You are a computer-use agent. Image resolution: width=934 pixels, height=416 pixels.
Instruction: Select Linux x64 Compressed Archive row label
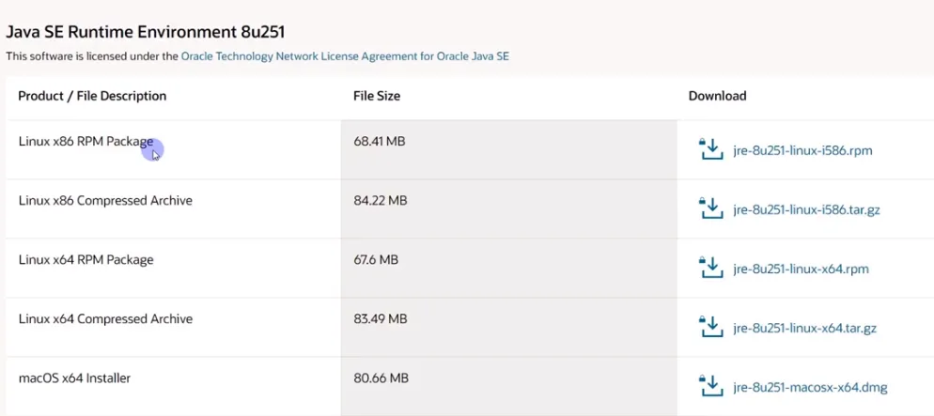coord(105,318)
